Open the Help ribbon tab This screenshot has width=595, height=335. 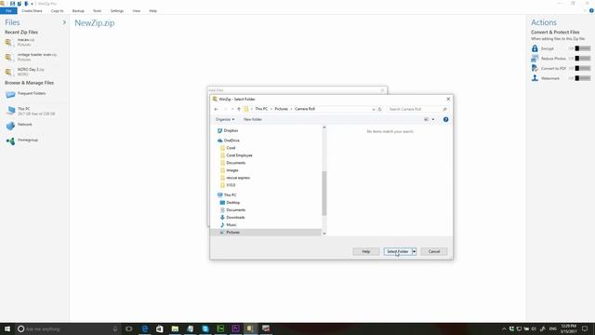[152, 11]
